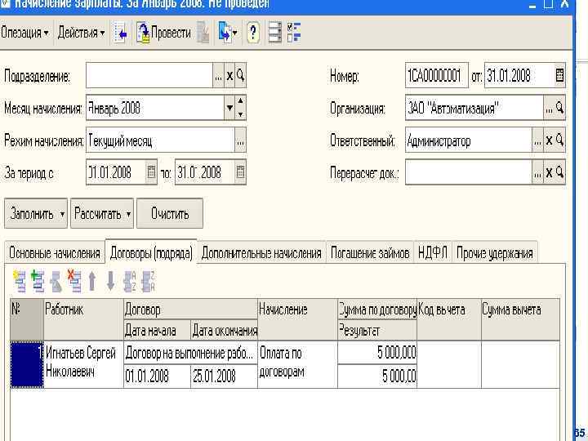
Task: Click the checklist settings toolbar icon
Action: 294,33
